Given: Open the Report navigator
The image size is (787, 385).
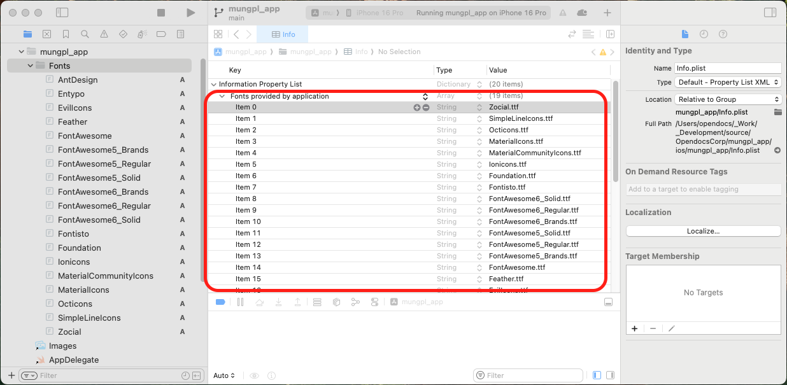Looking at the screenshot, I should [180, 34].
